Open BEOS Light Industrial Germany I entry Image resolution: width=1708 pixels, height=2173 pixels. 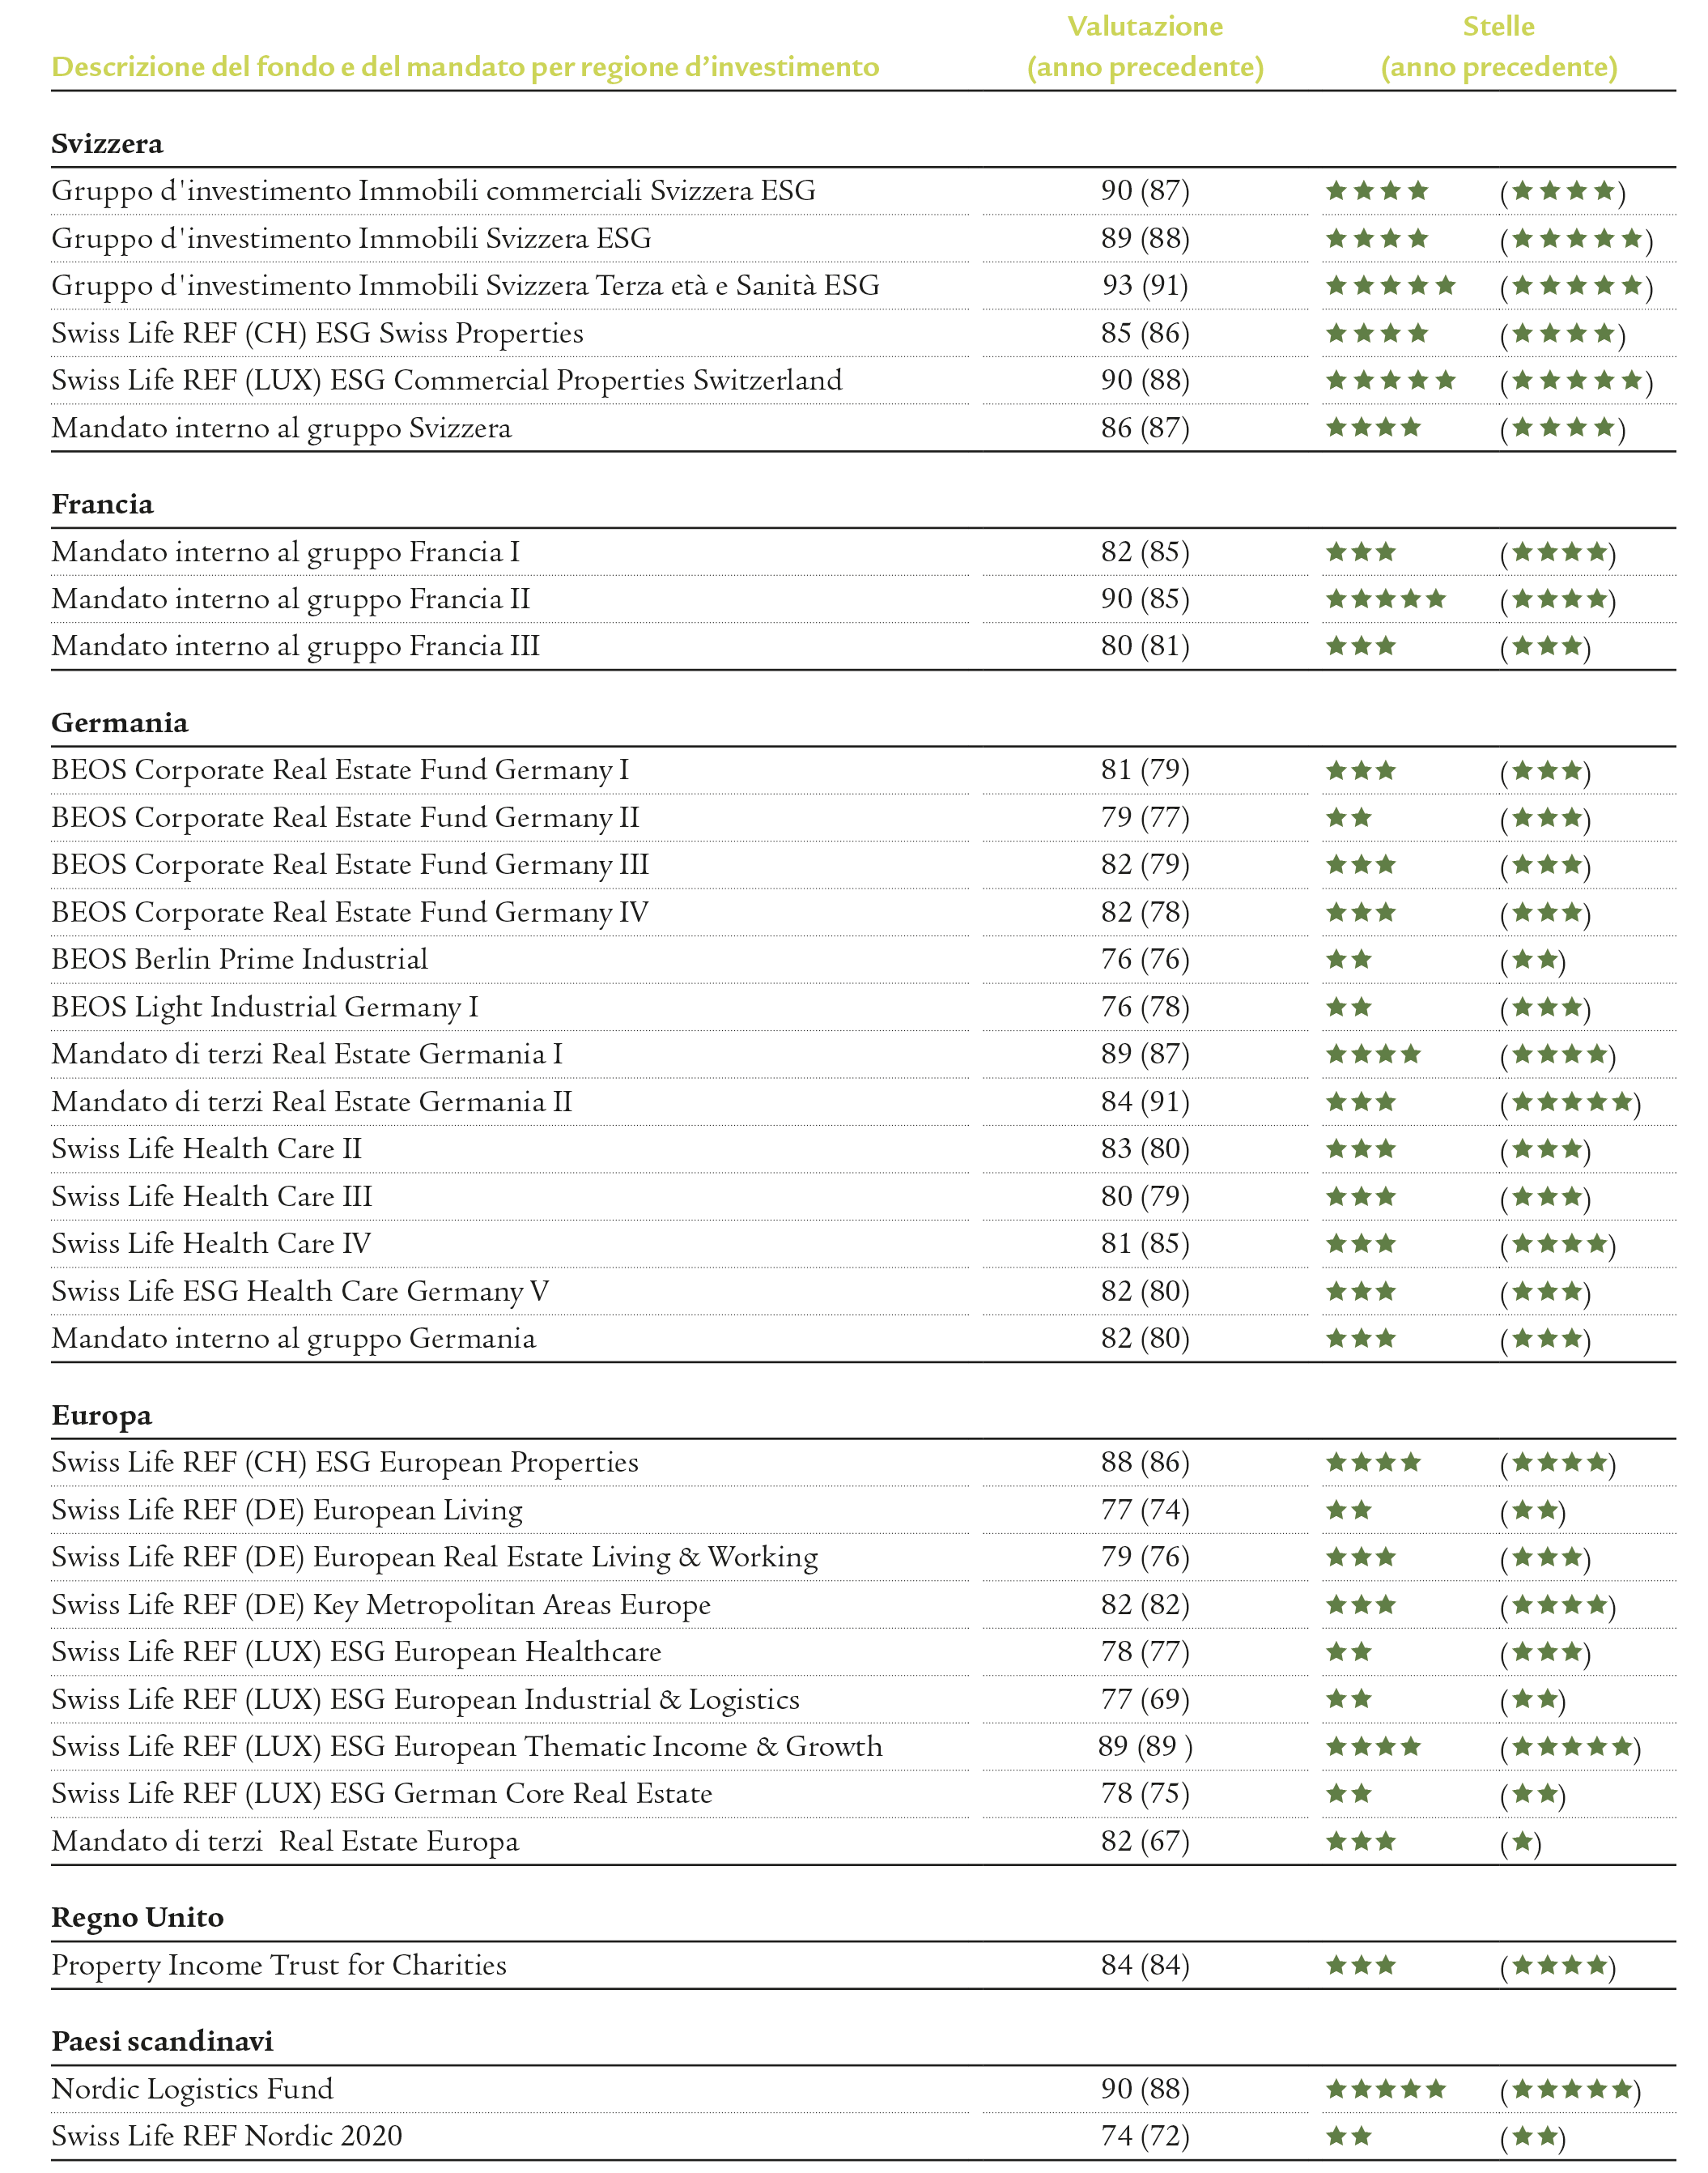(x=265, y=1008)
